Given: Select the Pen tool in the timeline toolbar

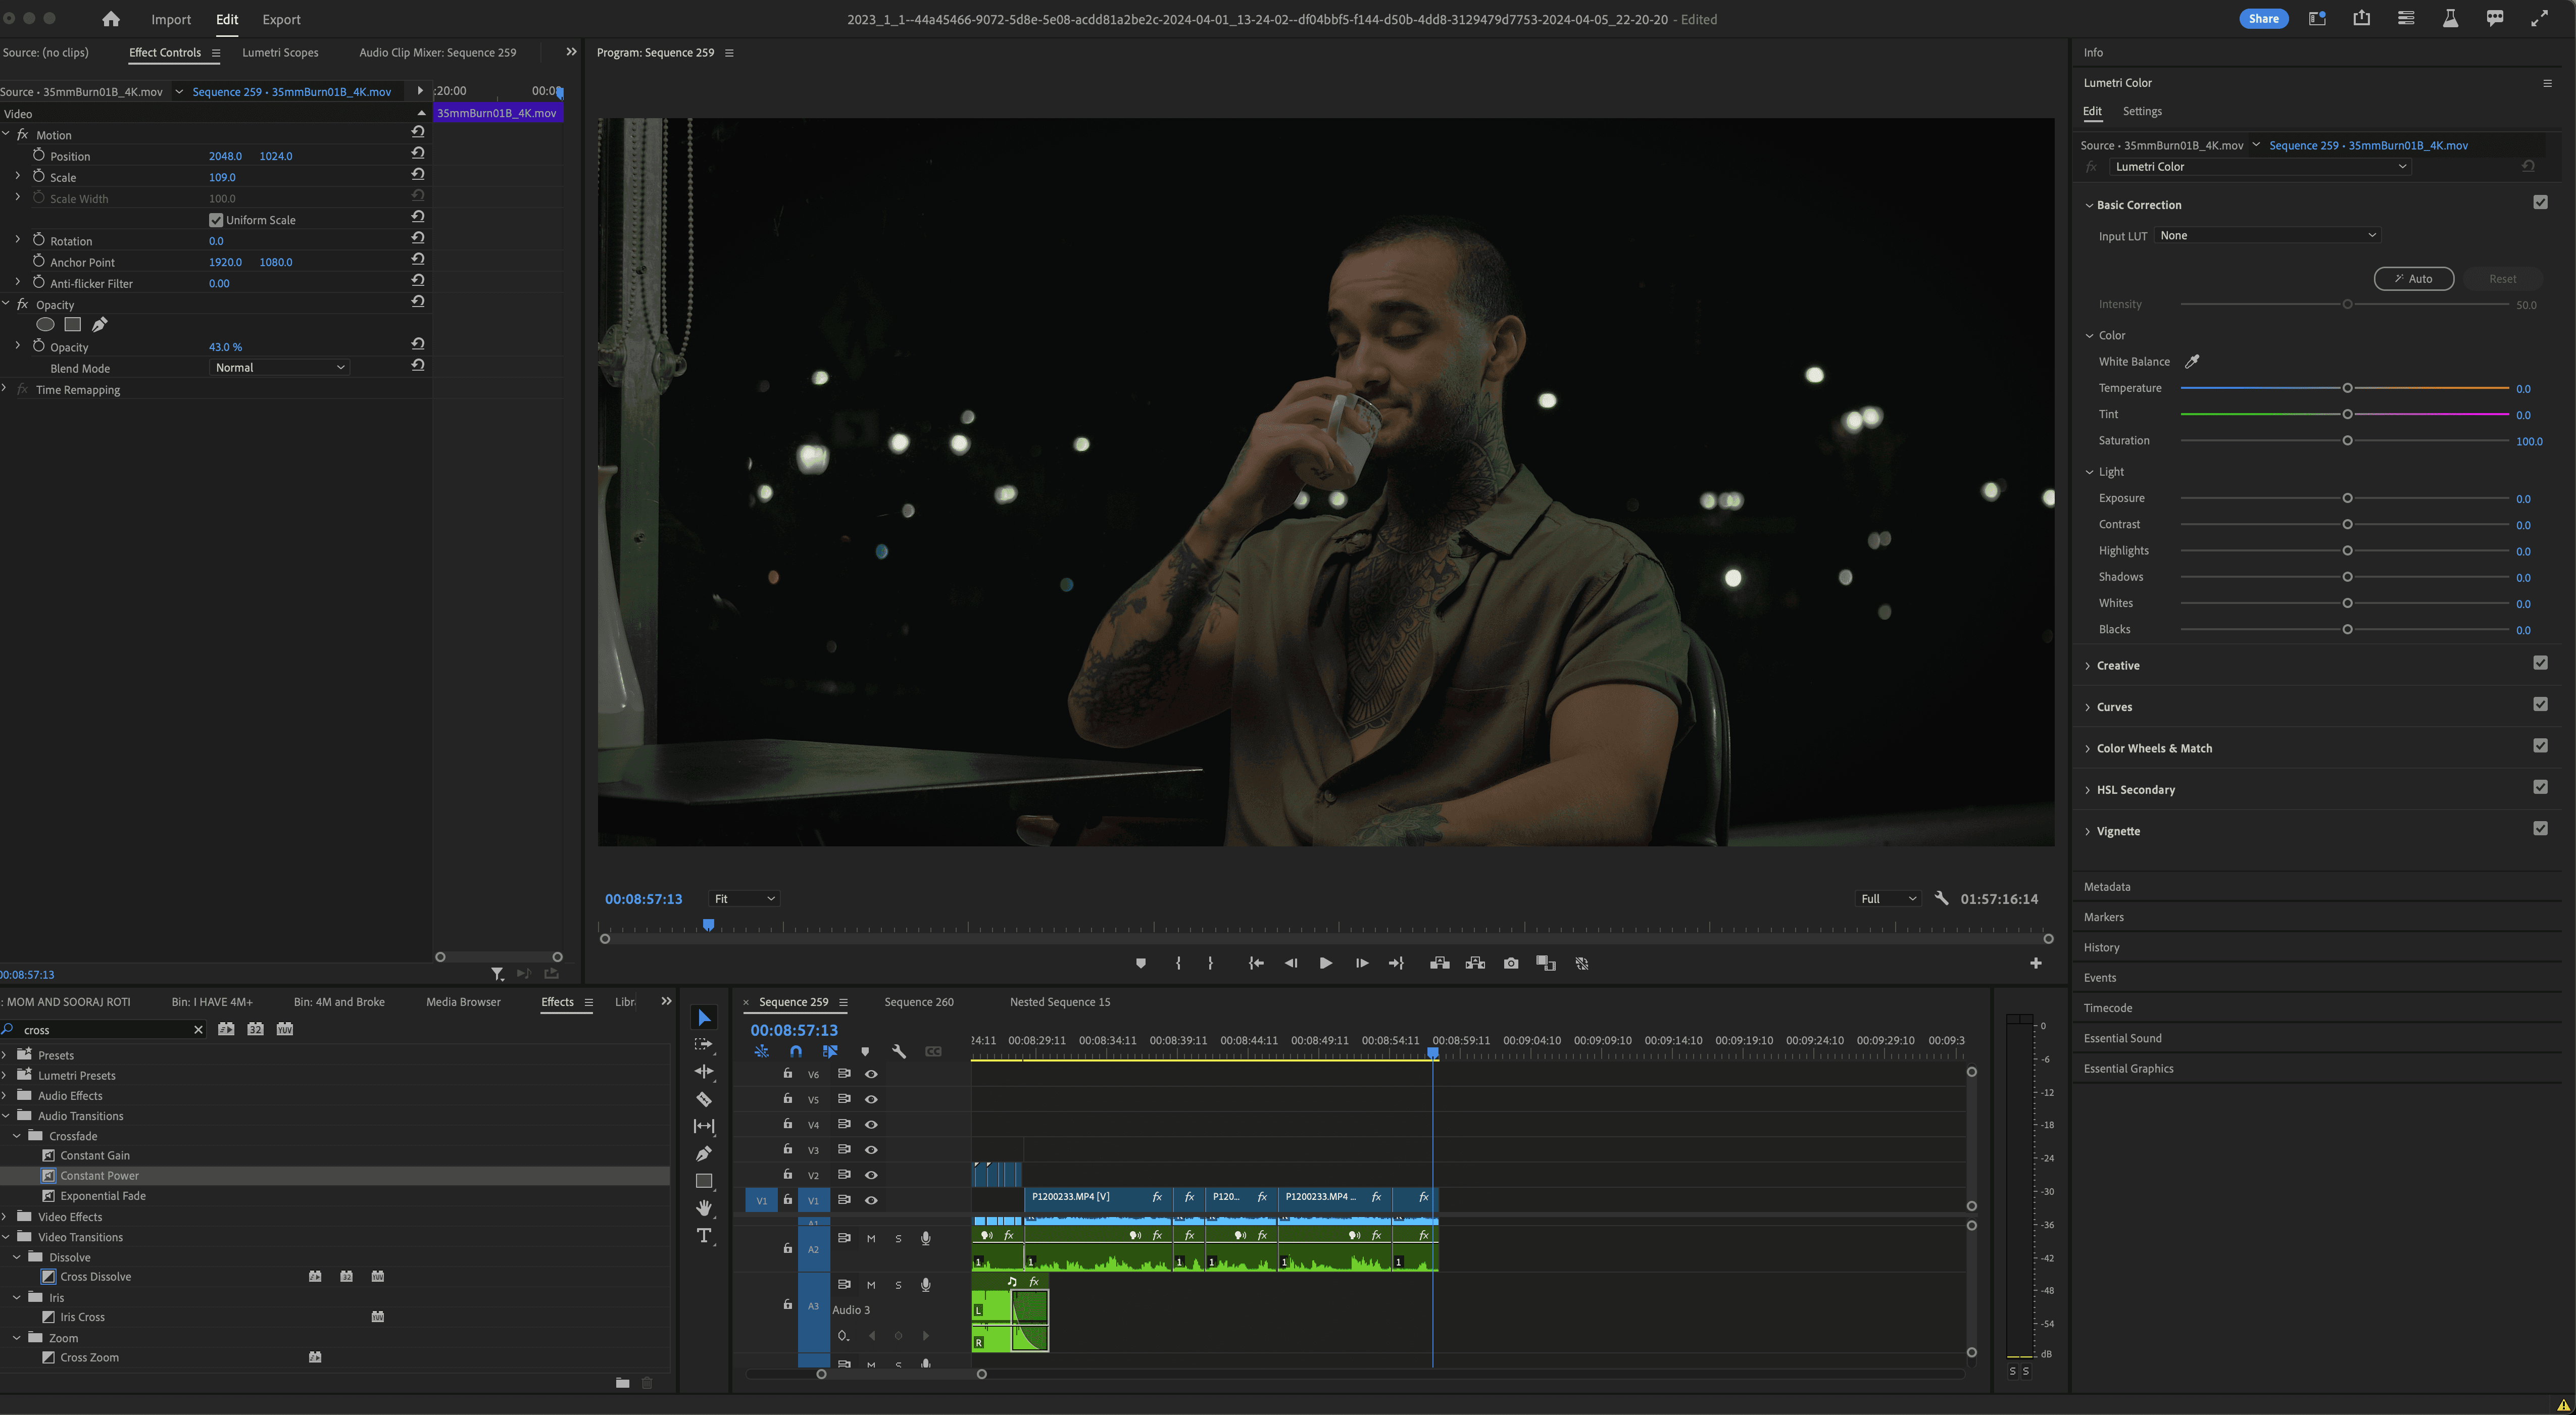Looking at the screenshot, I should pyautogui.click(x=704, y=1153).
